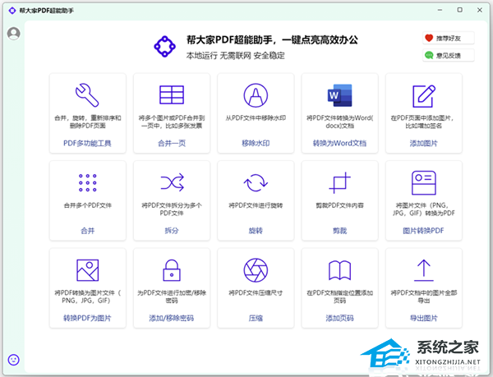Click the 压缩 aperture icon
The image size is (493, 377).
pyautogui.click(x=256, y=269)
